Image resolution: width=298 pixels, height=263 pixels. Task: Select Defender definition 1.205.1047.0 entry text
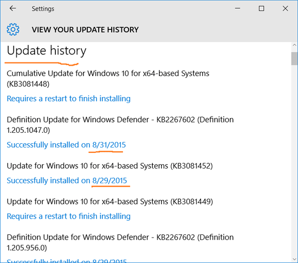point(120,125)
